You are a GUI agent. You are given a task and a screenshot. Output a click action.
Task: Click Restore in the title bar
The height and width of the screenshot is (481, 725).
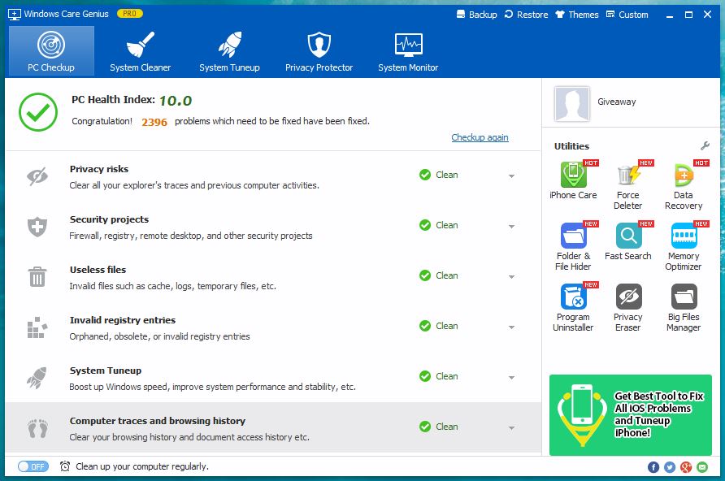(x=526, y=15)
